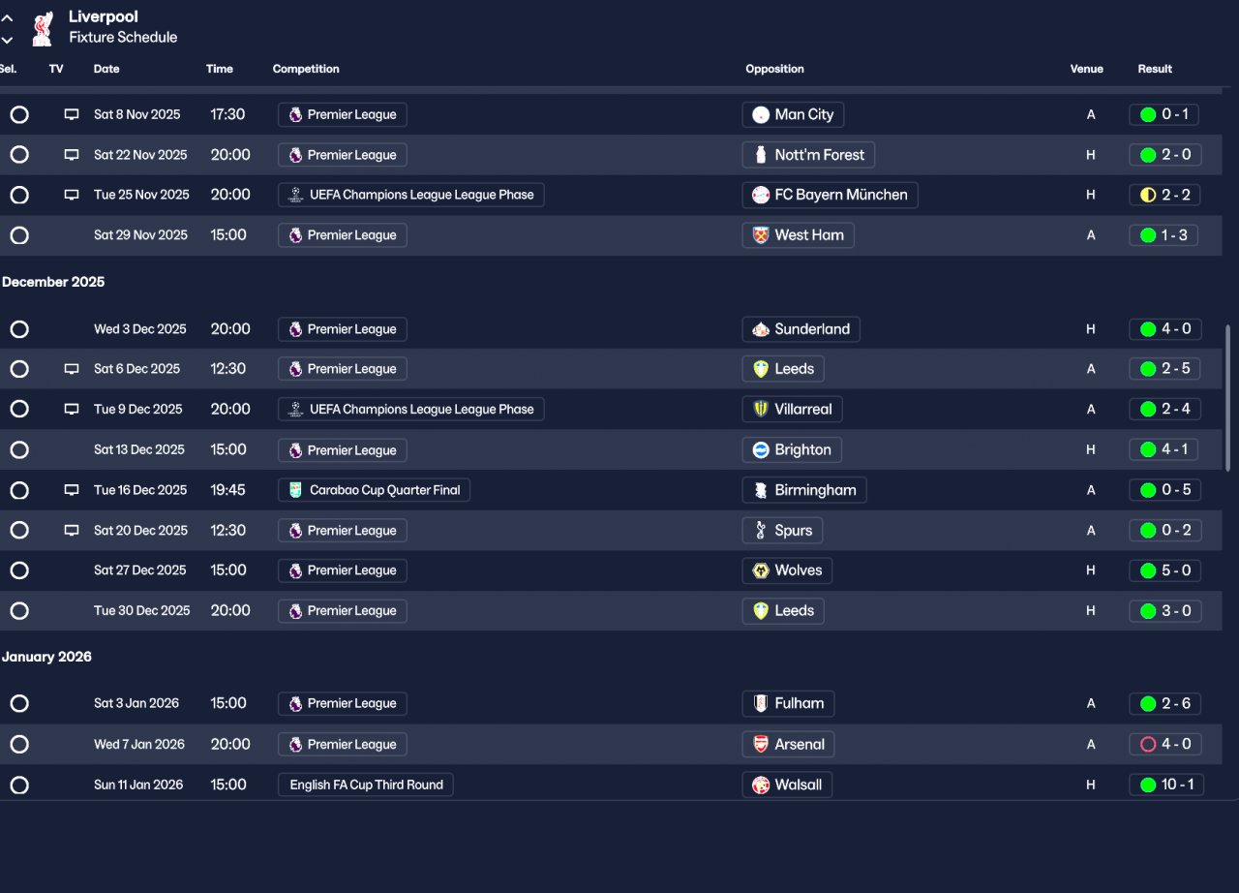Click the date 'Wed 7 Jan 2026'
The image size is (1239, 893).
pyautogui.click(x=139, y=744)
